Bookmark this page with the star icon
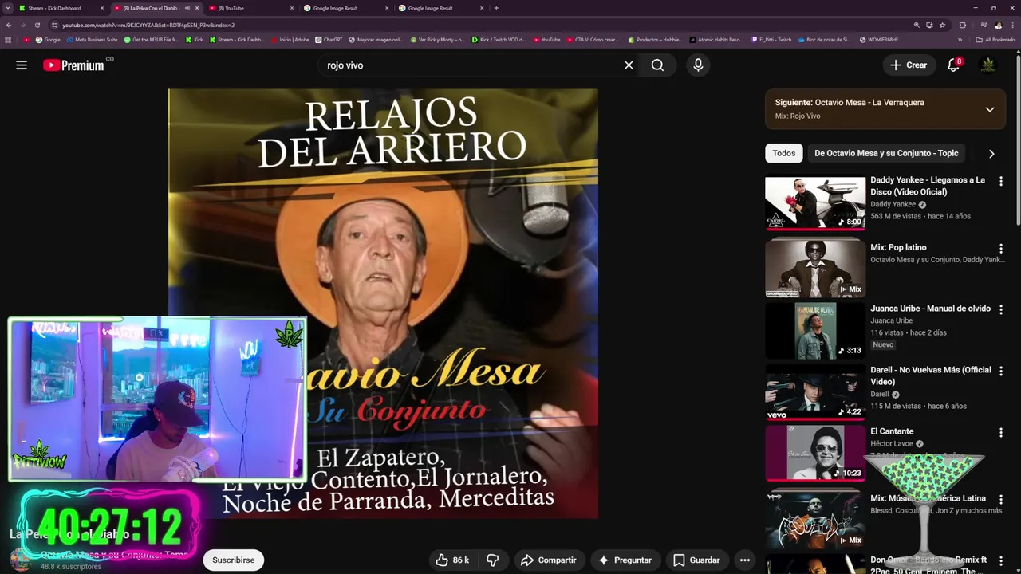The width and height of the screenshot is (1021, 574). pos(942,25)
